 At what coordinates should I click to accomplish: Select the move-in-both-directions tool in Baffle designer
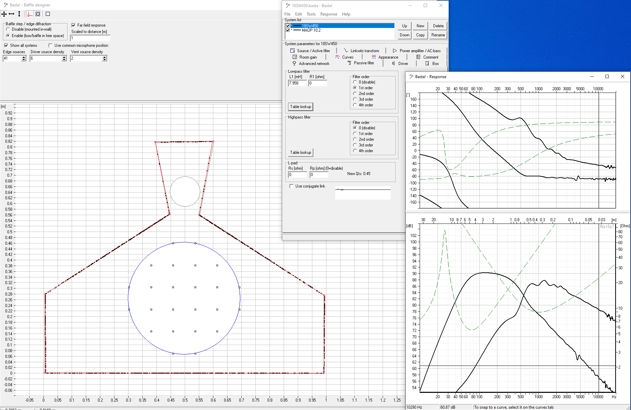click(4, 14)
